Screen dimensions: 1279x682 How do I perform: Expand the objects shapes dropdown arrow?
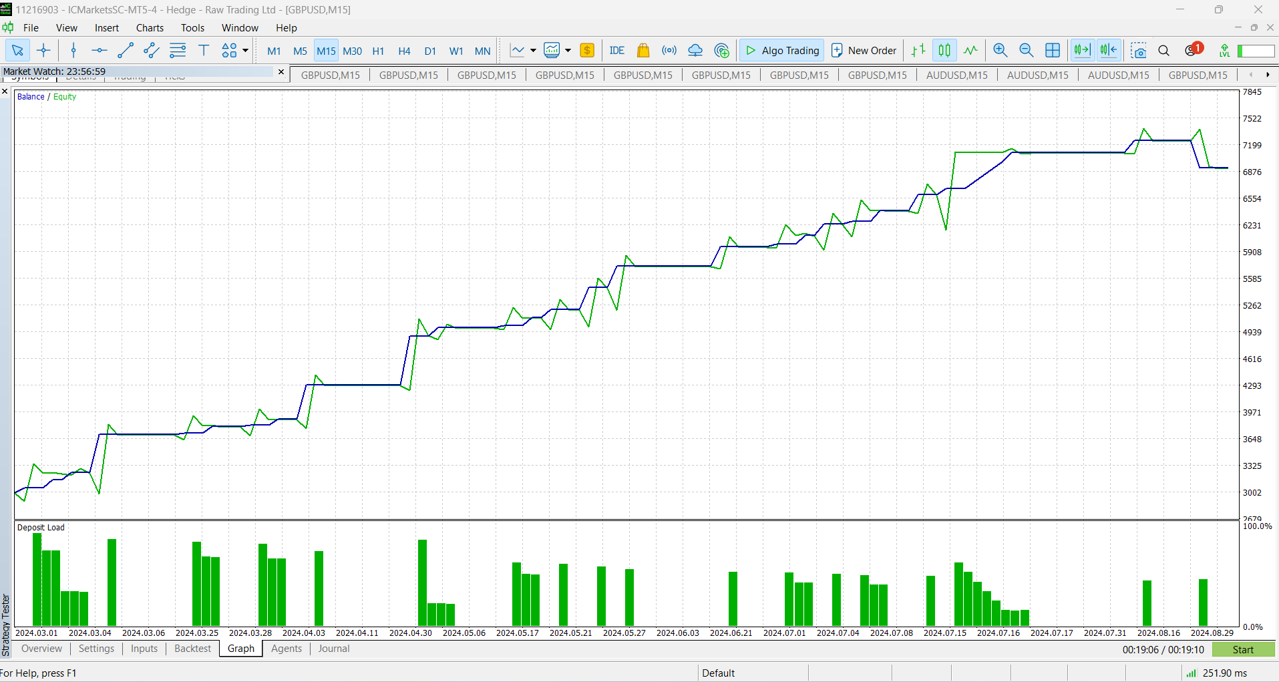(x=245, y=51)
